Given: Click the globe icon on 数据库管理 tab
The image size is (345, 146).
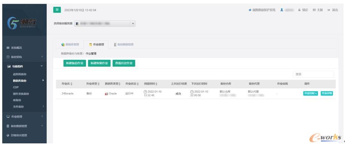Looking at the screenshot, I should (63, 44).
